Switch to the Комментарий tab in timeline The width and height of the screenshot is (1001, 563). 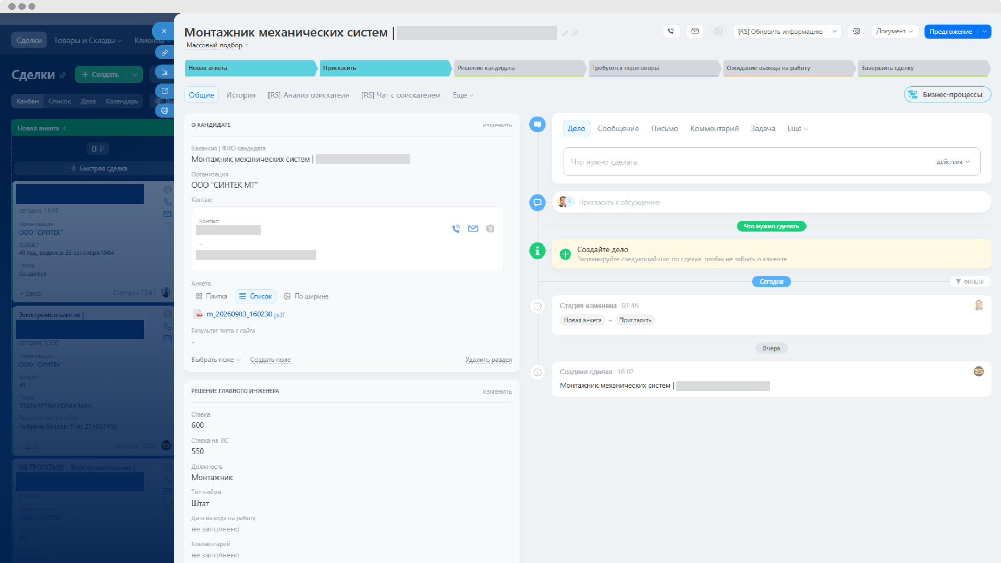(714, 129)
